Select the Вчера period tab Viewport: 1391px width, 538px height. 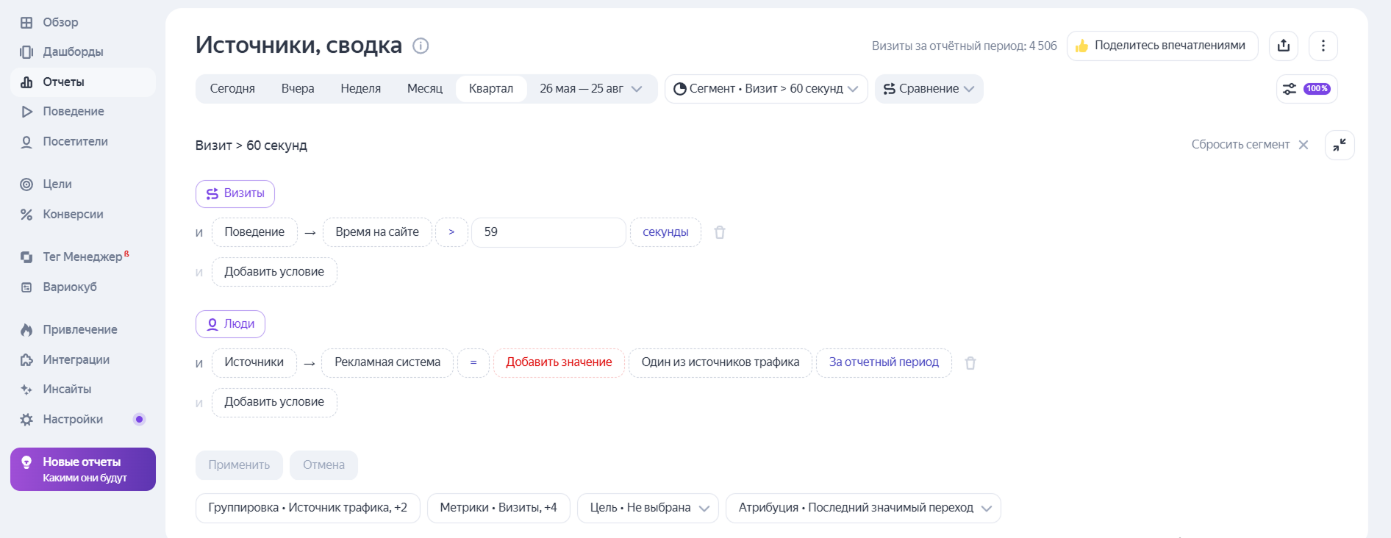click(x=298, y=88)
